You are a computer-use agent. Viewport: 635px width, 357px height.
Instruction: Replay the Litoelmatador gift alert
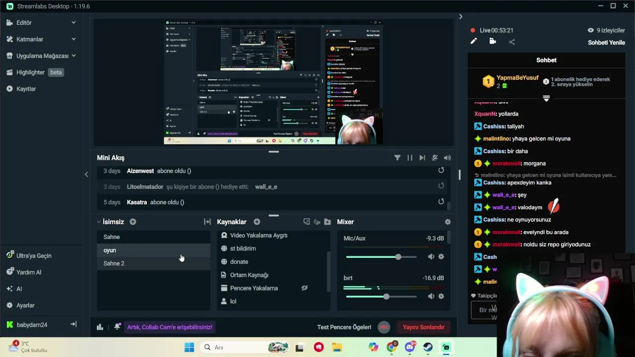(x=441, y=186)
